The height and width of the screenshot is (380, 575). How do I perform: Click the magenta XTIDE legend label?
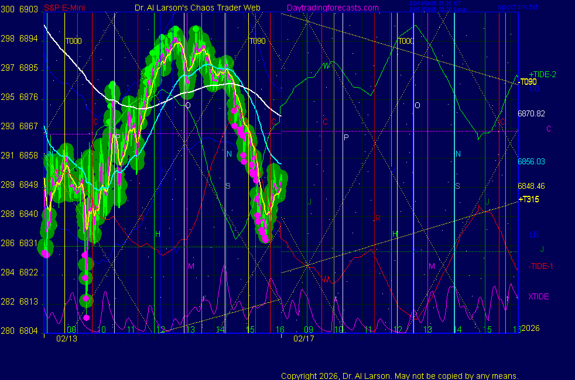point(539,296)
